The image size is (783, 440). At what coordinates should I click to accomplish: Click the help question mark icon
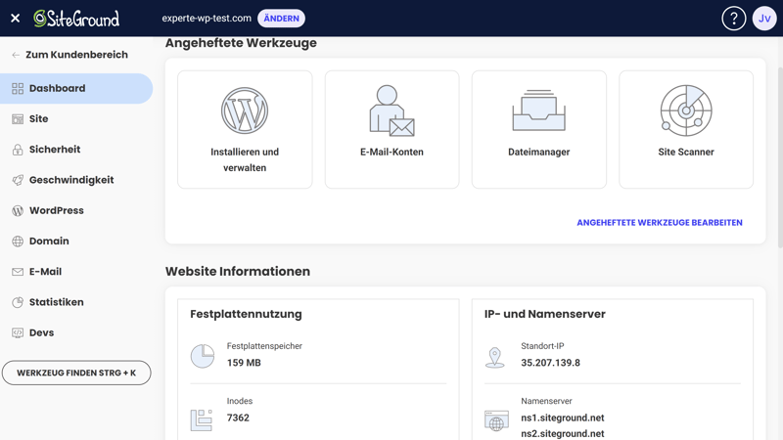tap(733, 19)
